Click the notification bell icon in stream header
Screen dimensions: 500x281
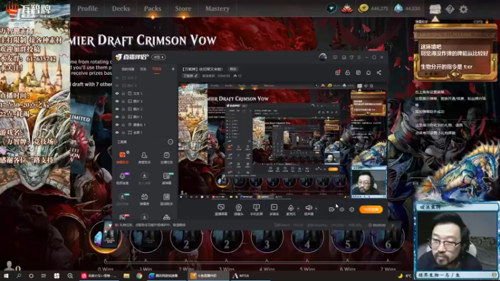(x=368, y=72)
